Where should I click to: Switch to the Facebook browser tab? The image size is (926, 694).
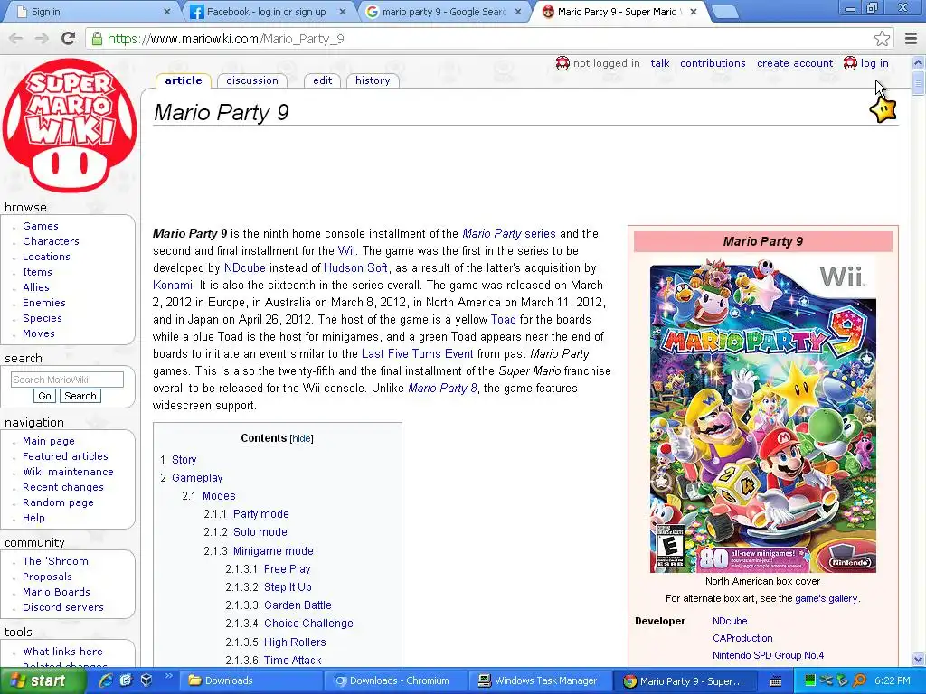point(267,12)
